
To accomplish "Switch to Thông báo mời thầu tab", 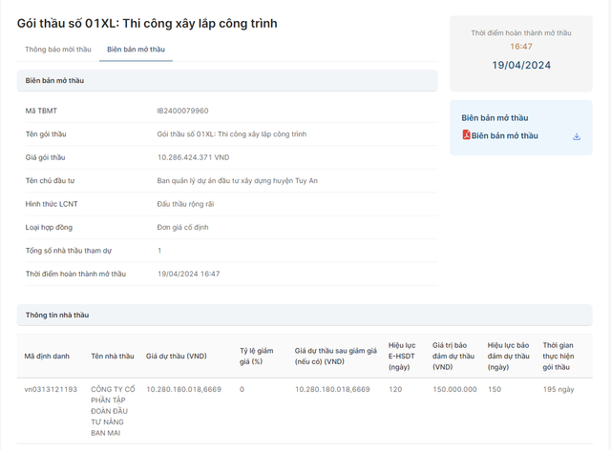I will click(x=57, y=49).
